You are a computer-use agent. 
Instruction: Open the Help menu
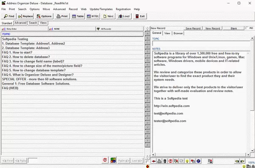coord(137,9)
